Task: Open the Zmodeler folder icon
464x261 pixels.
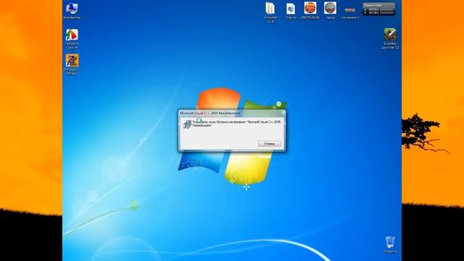Action: (x=270, y=12)
